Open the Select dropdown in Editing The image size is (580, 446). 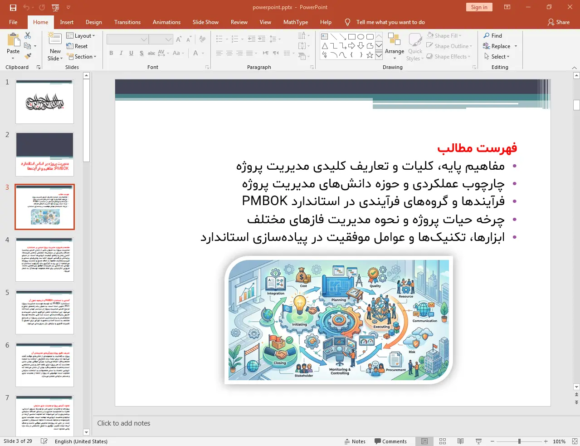pyautogui.click(x=497, y=56)
